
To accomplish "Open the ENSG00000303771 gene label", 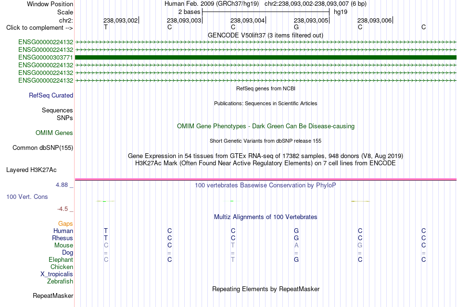I will click(x=46, y=57).
